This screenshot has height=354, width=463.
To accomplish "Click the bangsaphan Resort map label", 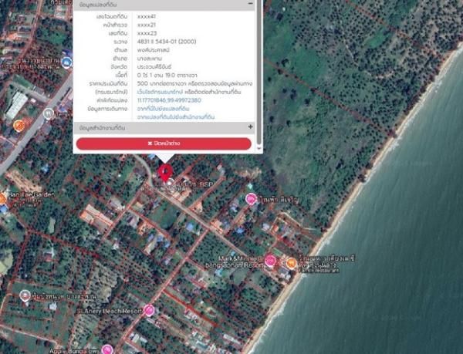I will tap(234, 265).
